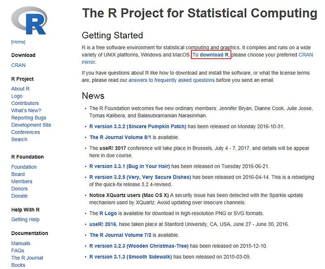Click the 'useR! 2017' bold text

pos(113,148)
